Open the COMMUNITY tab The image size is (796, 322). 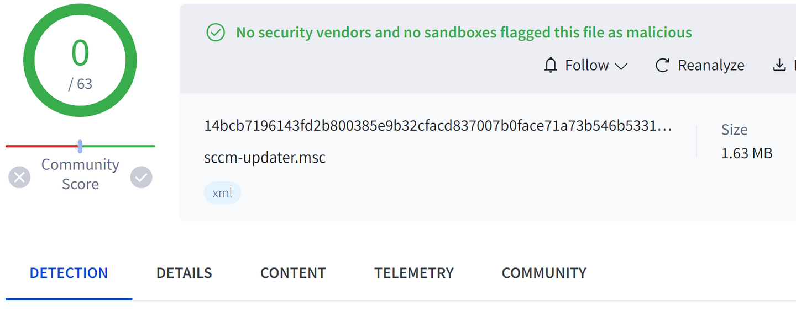click(543, 272)
